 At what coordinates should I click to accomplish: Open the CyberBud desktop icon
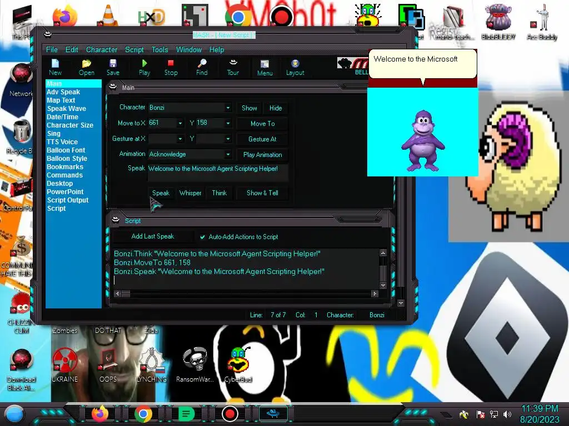238,364
